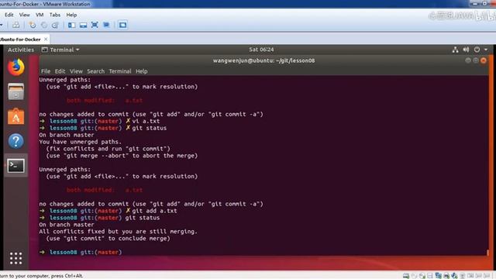Open the snapshot manager toolbar icon
This screenshot has width=496, height=279.
click(55, 25)
